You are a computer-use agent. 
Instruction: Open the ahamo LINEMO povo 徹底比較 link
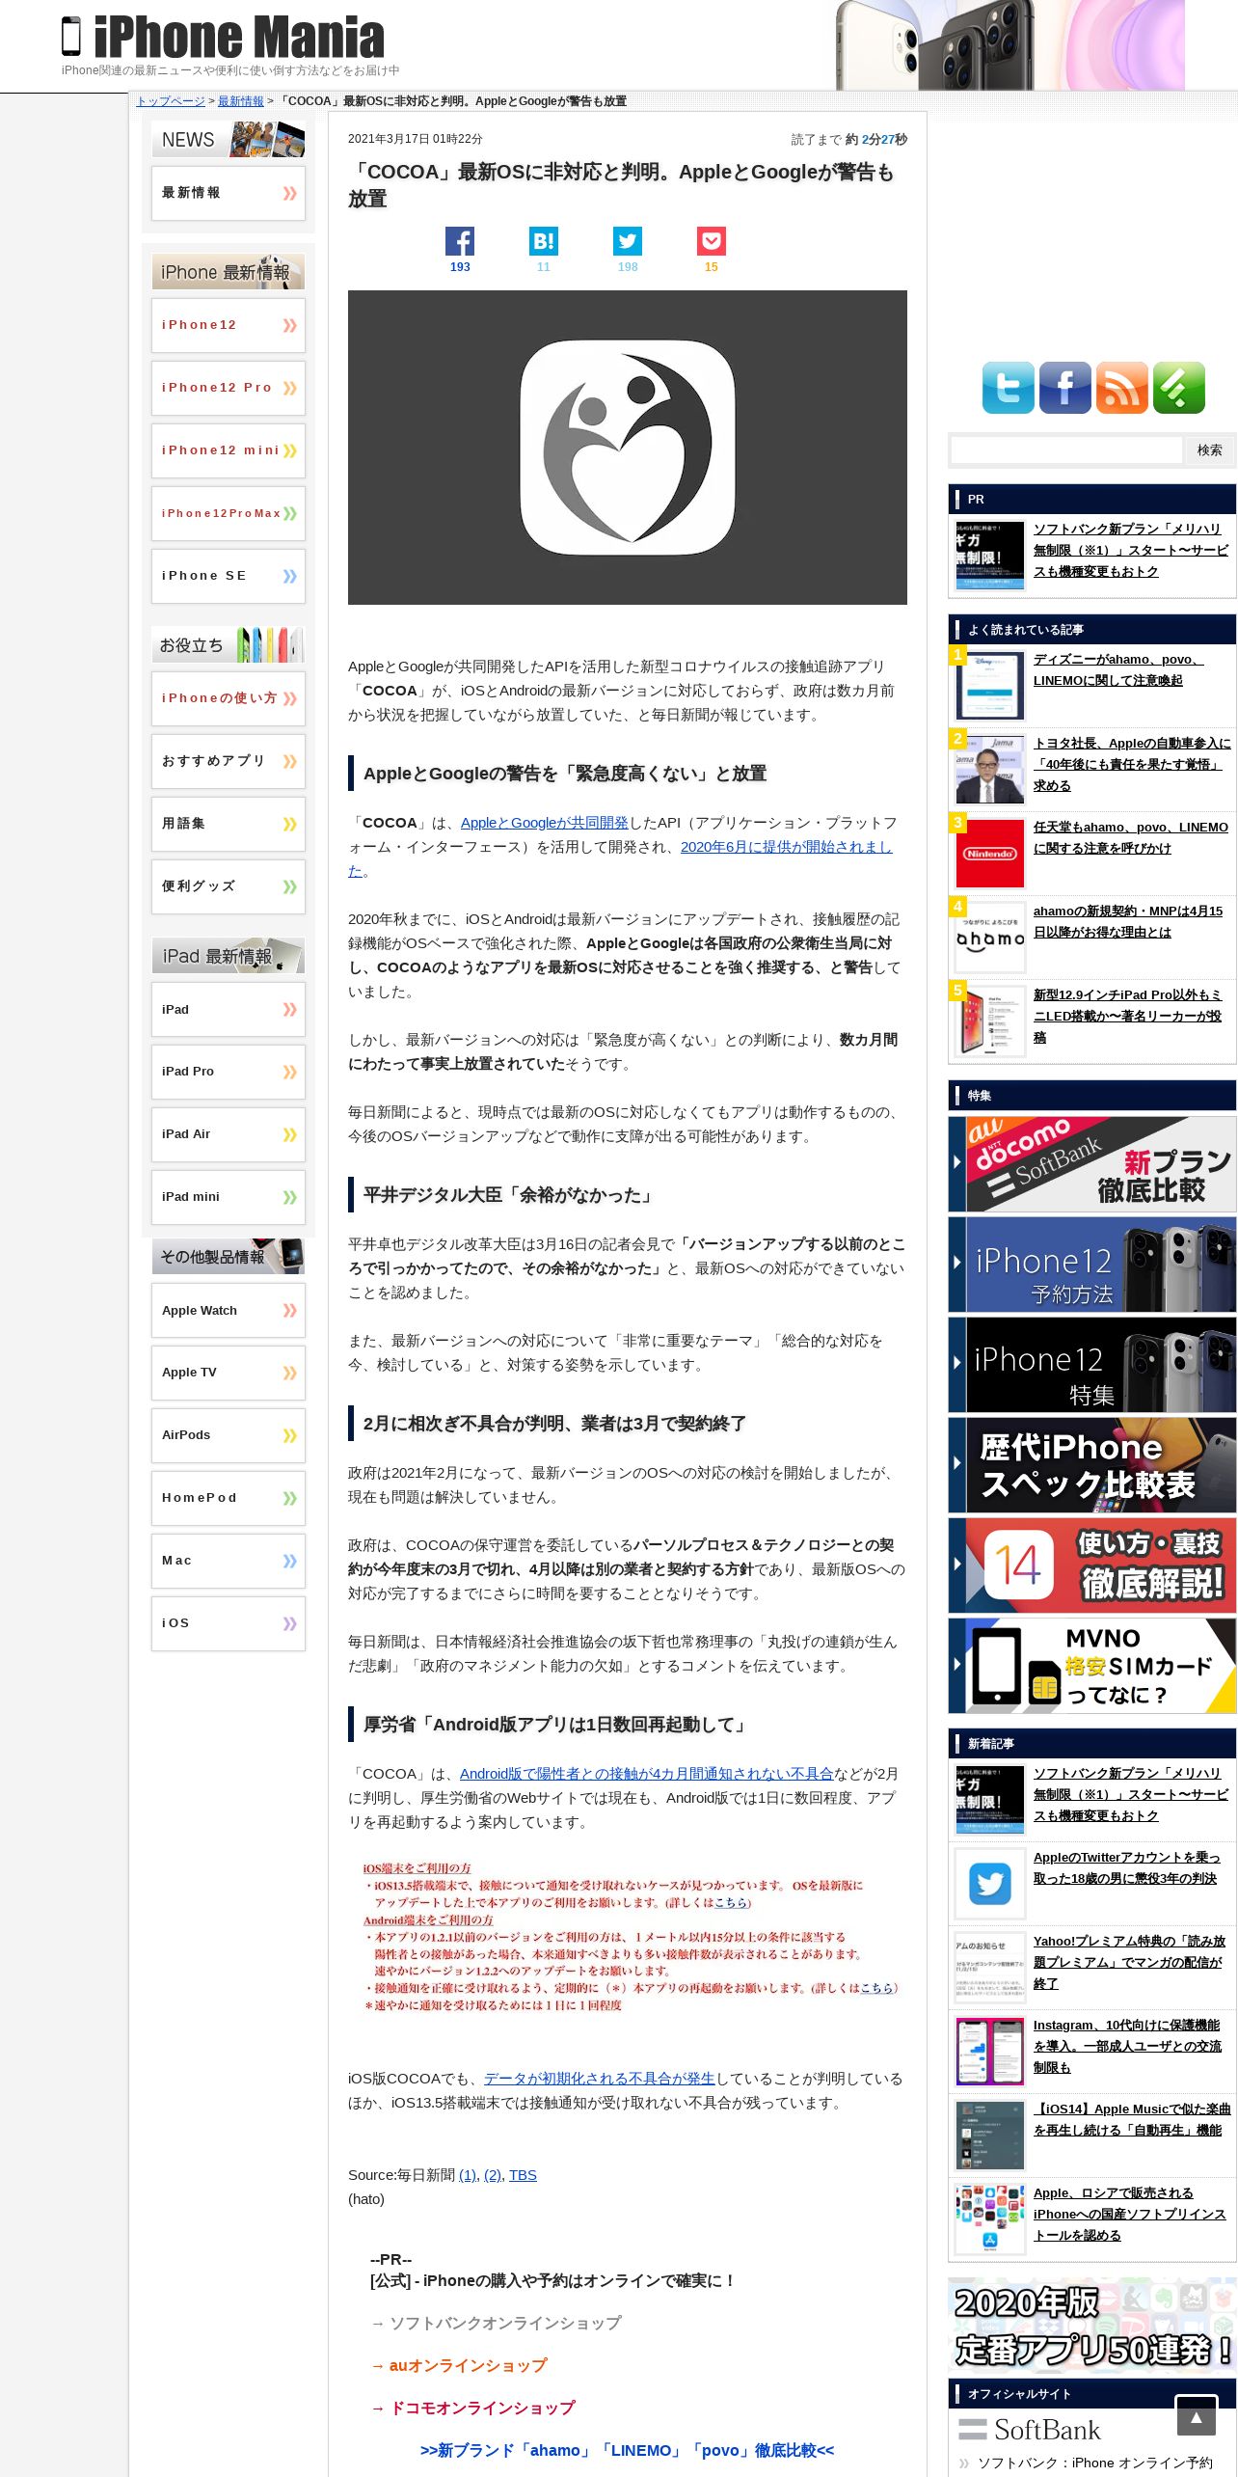[x=627, y=2451]
